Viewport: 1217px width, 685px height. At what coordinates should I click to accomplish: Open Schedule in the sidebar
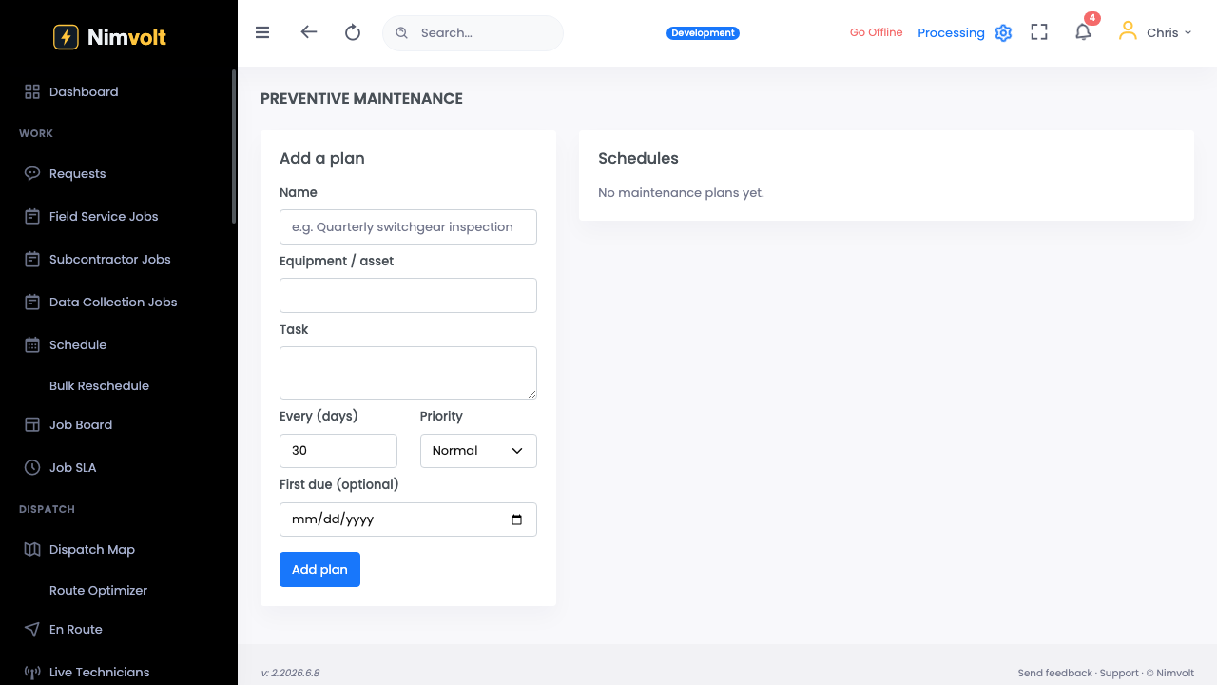(x=78, y=344)
